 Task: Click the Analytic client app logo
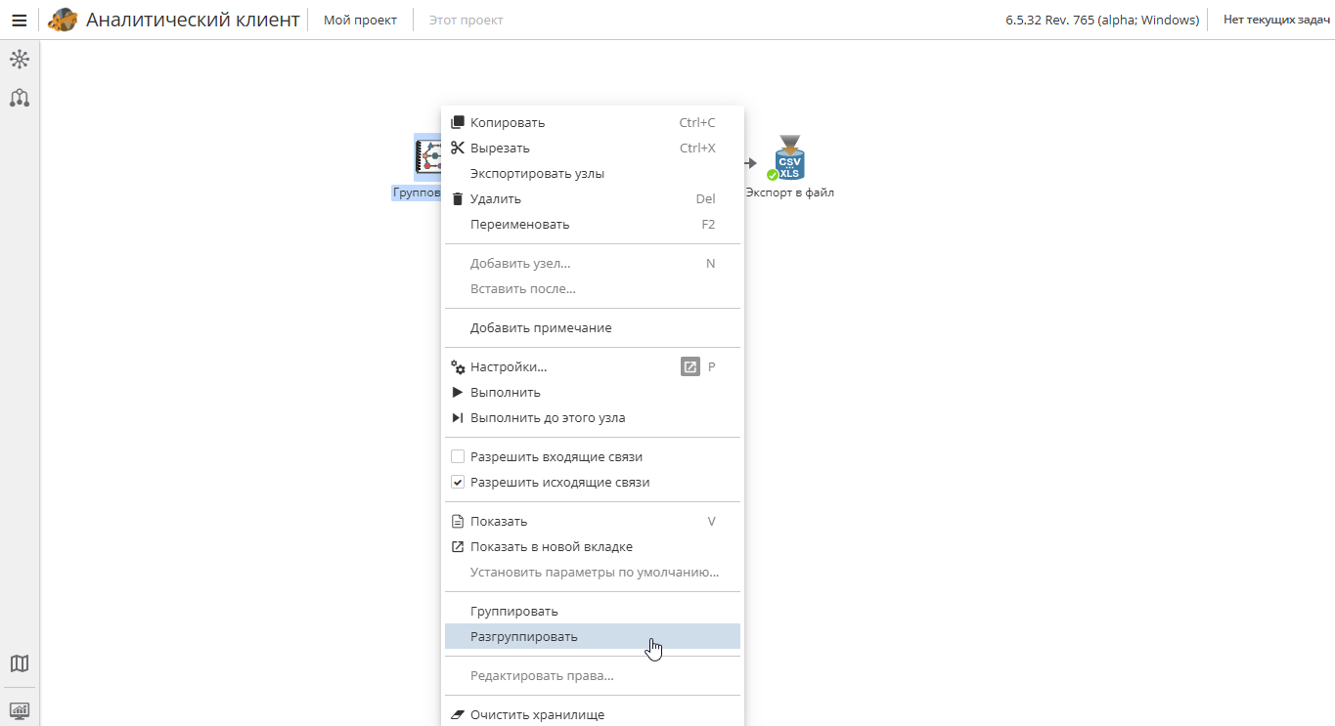pyautogui.click(x=63, y=20)
